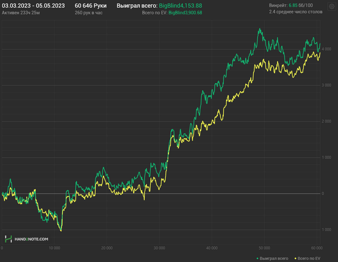The height and width of the screenshot is (262, 338).
Task: Click the total won value BigBlind4,153.88
Action: click(181, 6)
